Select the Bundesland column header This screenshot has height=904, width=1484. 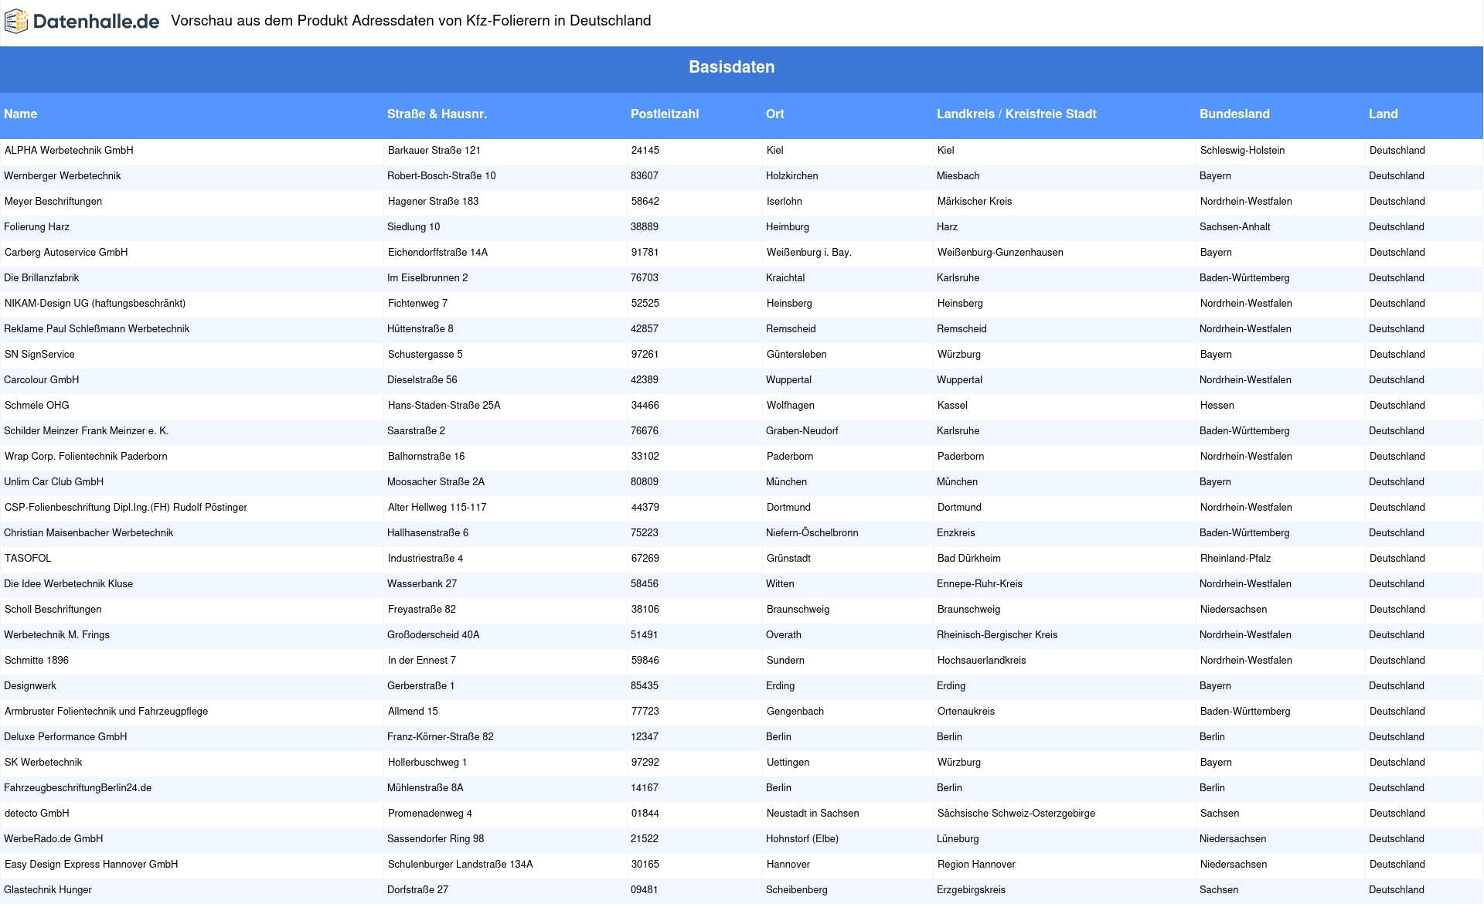1234,114
